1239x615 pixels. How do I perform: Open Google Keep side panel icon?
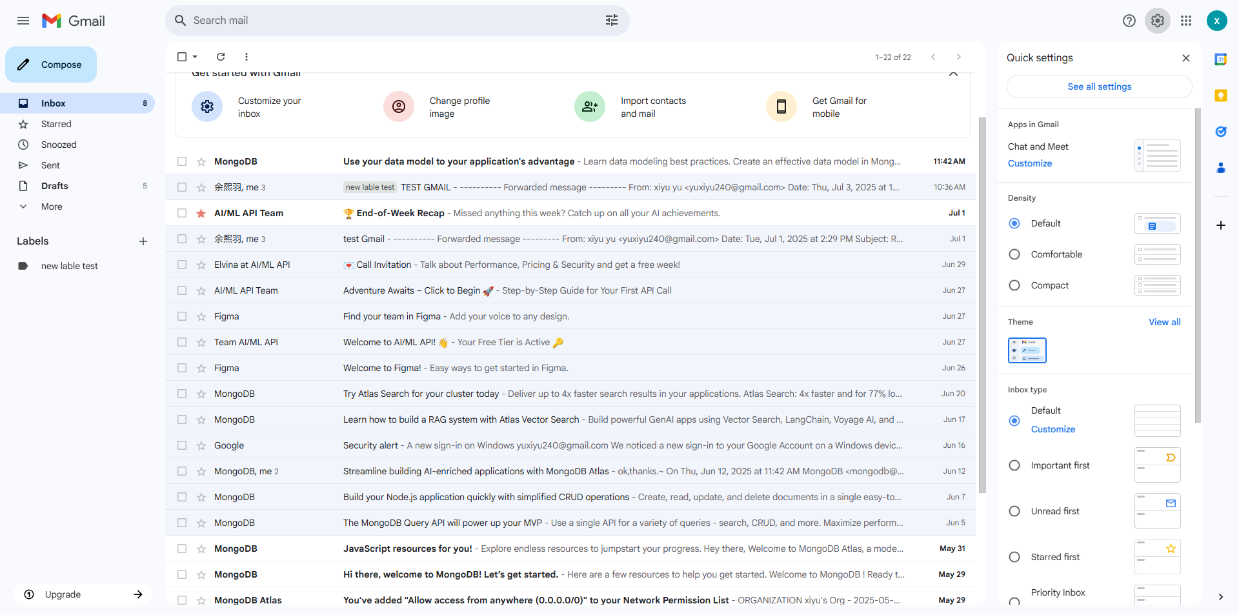(x=1221, y=96)
